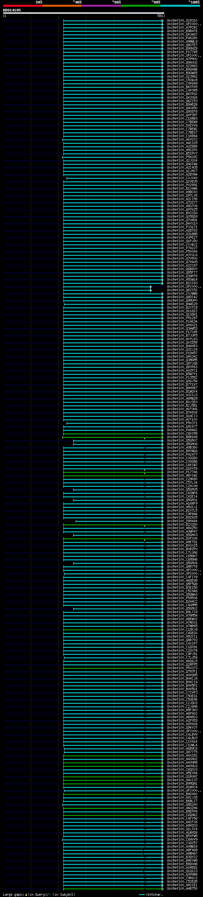Select the UniRef100_C5XWJ8 label
Image resolution: width=203 pixels, height=897 pixels.
(x=182, y=80)
